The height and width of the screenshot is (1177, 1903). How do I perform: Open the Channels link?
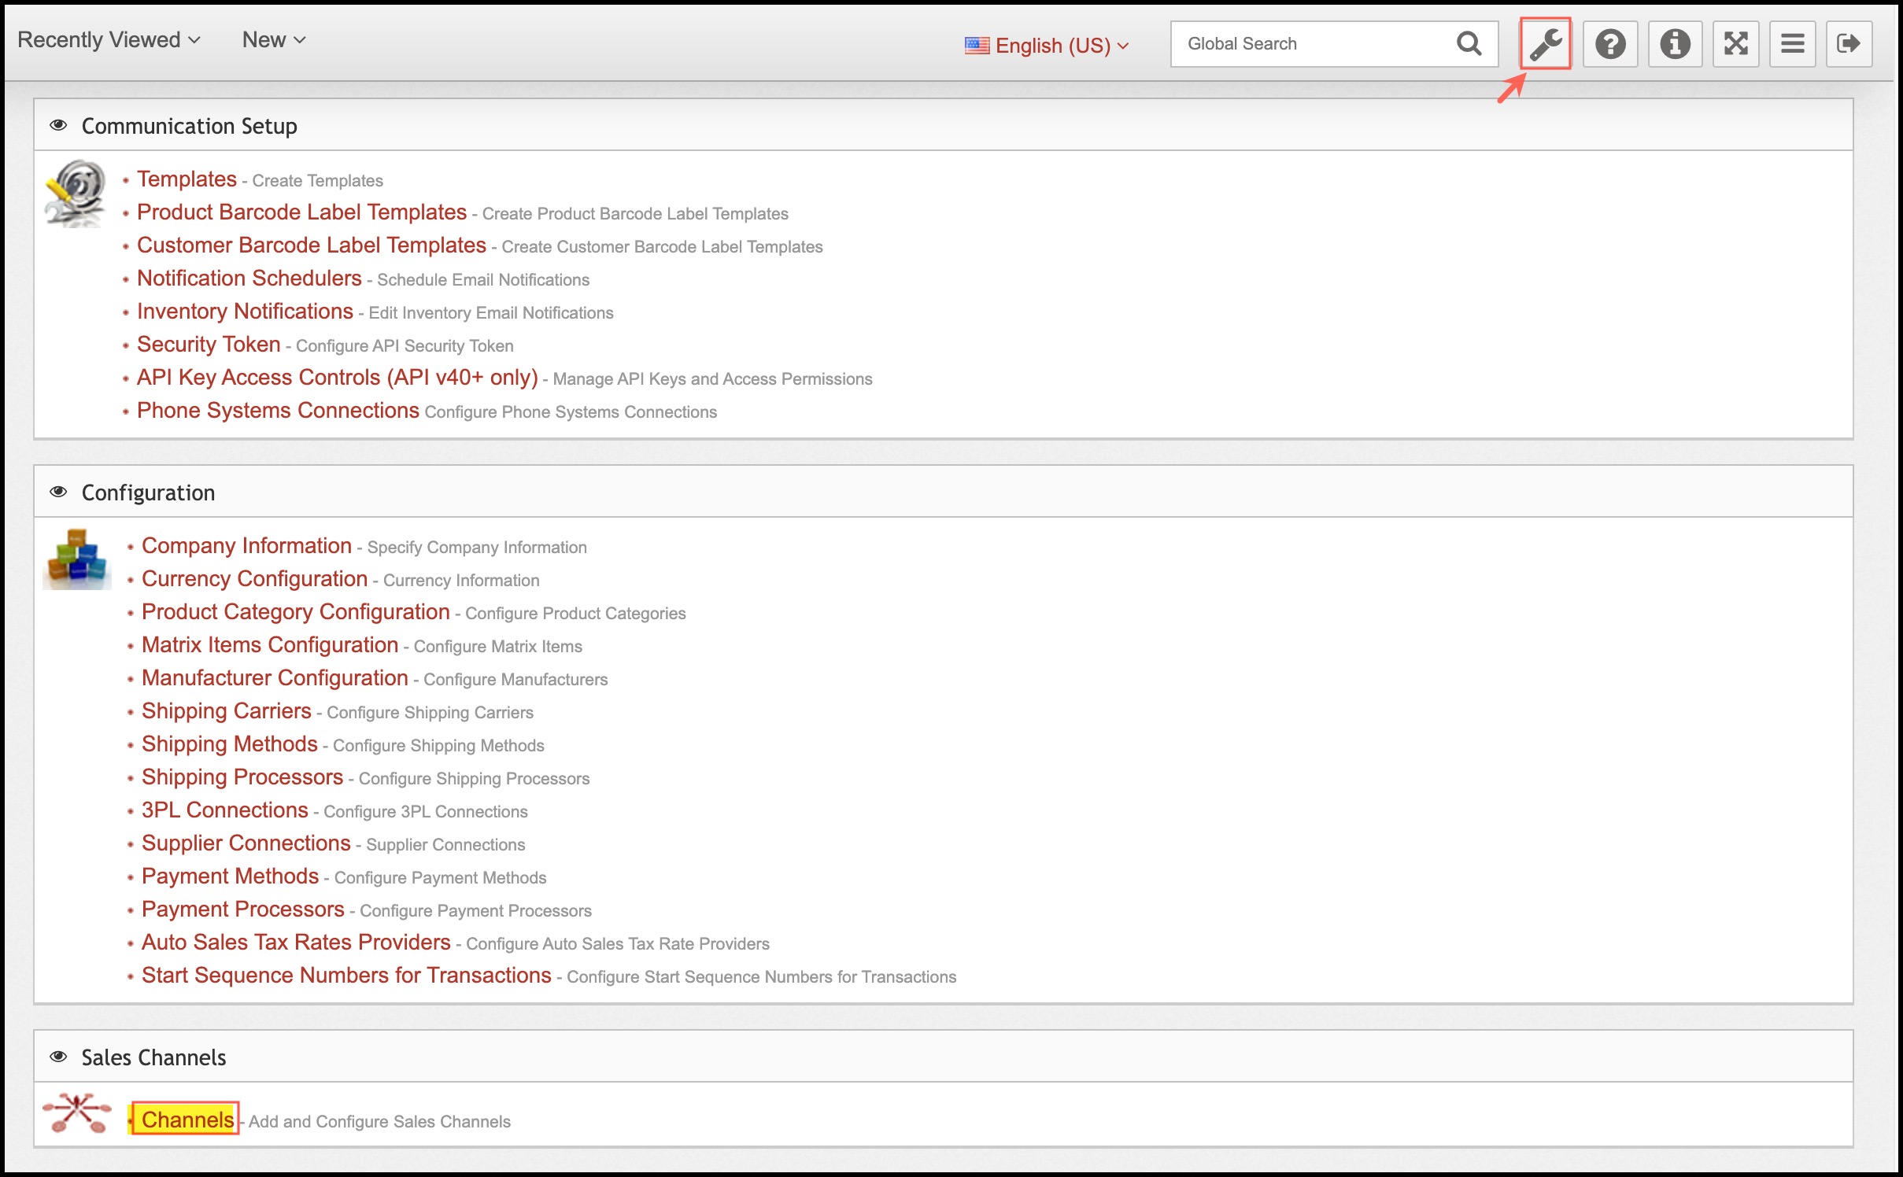tap(187, 1120)
